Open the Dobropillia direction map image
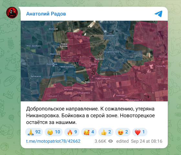The image size is (181, 155). pos(94,61)
